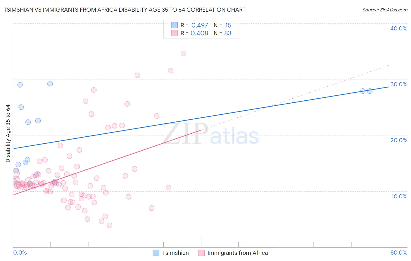The height and width of the screenshot is (261, 411).
Task: Click the highest pink data point near 35%
Action: point(183,53)
